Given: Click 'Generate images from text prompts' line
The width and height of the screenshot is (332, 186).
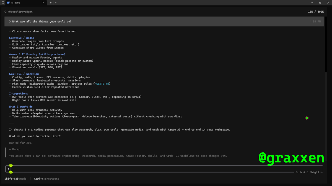Looking at the screenshot, I should [38, 41].
